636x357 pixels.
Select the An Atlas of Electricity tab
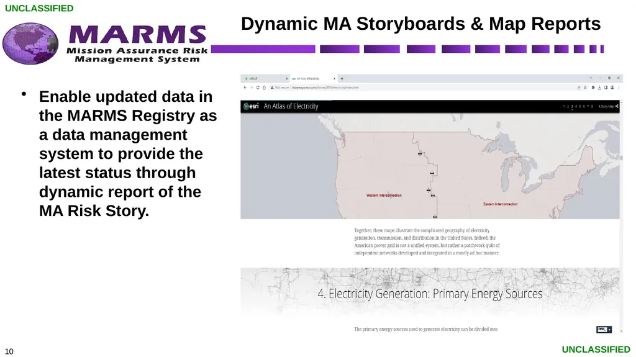(314, 79)
